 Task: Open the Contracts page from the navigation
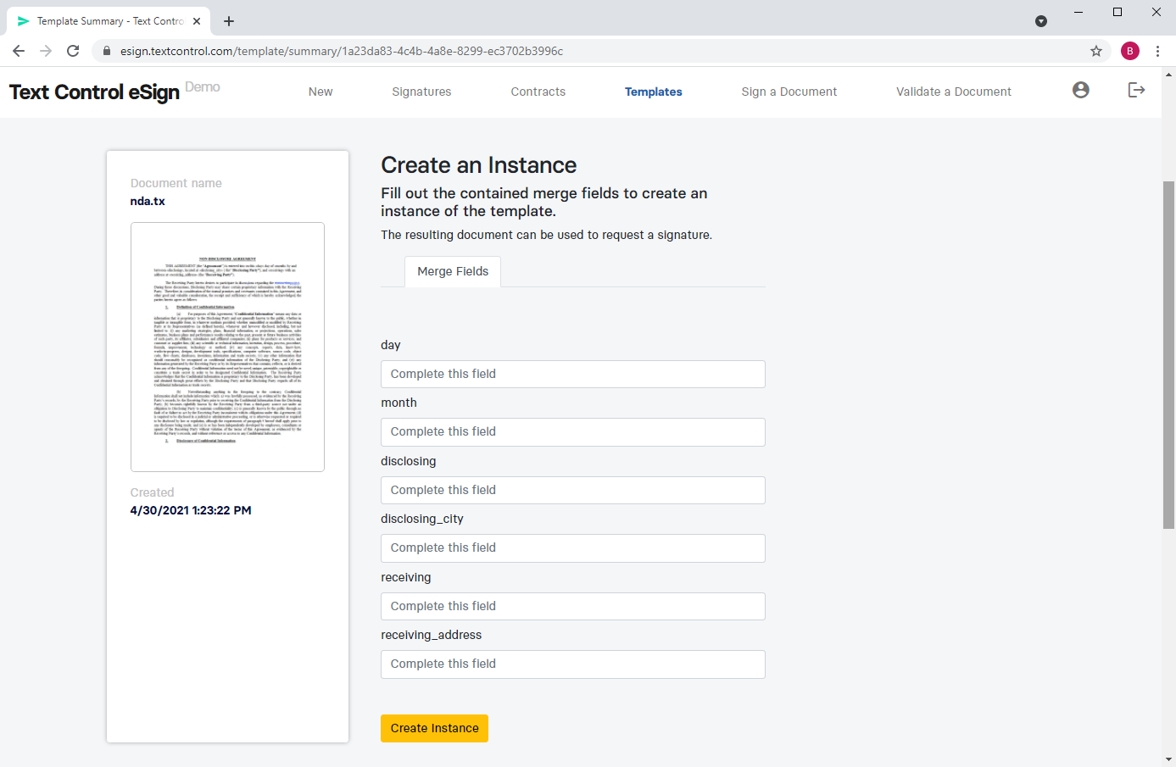[538, 91]
